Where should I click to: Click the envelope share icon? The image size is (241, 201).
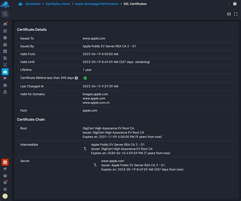pyautogui.click(x=229, y=14)
